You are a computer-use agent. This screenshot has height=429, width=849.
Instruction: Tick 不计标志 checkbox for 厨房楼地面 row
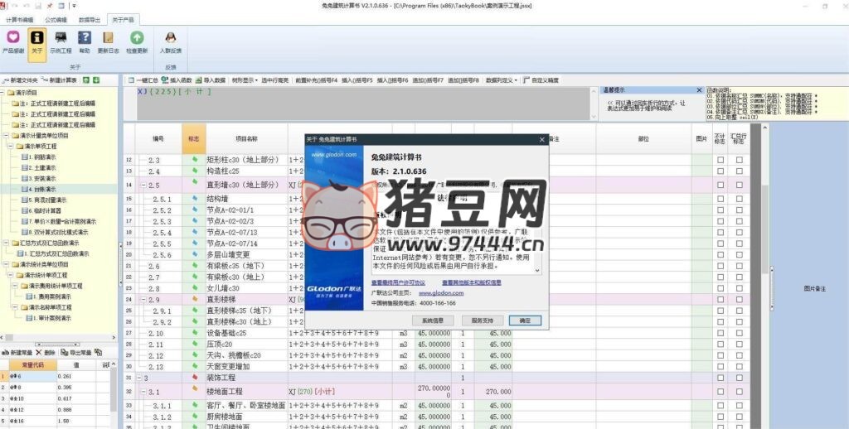720,417
